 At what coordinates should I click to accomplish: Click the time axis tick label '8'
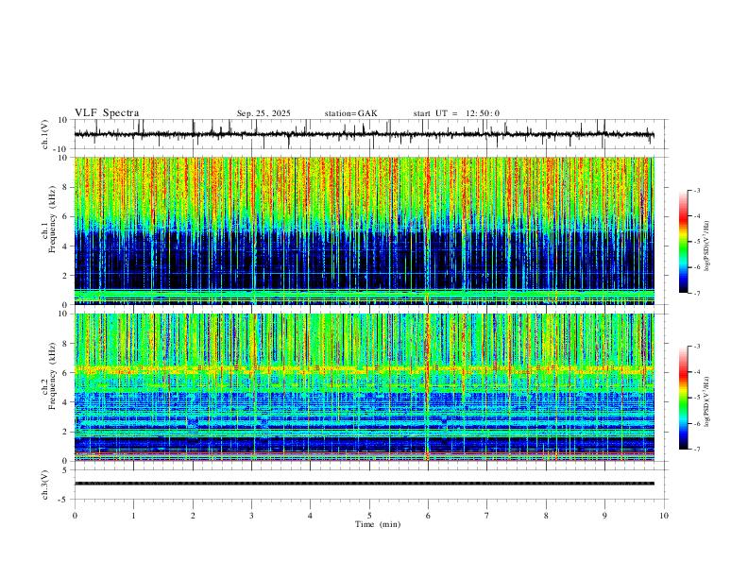tap(546, 516)
